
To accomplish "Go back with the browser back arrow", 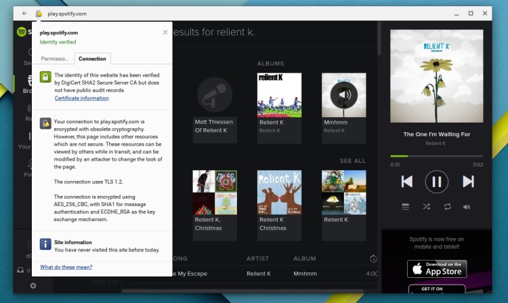I will click(24, 14).
